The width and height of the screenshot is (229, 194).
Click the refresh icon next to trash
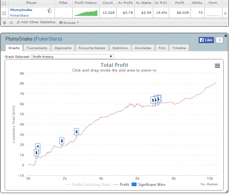point(11,22)
